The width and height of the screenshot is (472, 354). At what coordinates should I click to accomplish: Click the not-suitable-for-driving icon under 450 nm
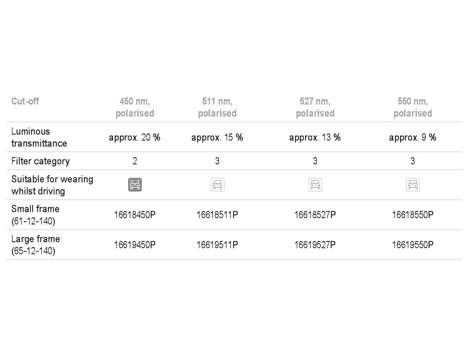coord(135,185)
